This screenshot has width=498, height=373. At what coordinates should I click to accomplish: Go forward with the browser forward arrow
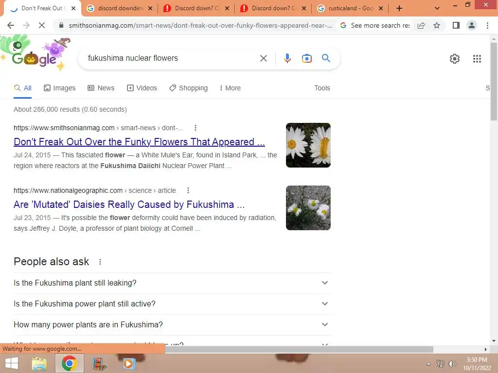click(x=26, y=25)
